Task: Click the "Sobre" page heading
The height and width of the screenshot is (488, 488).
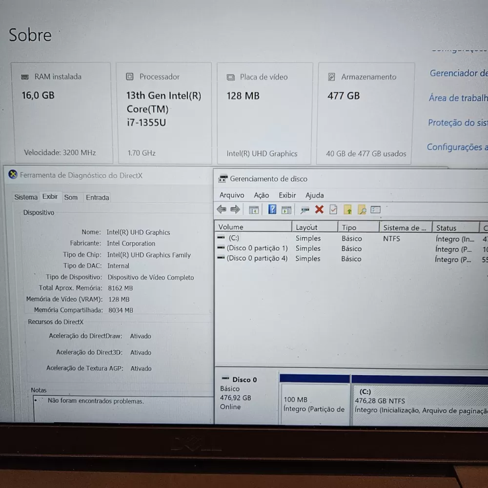Action: (30, 35)
